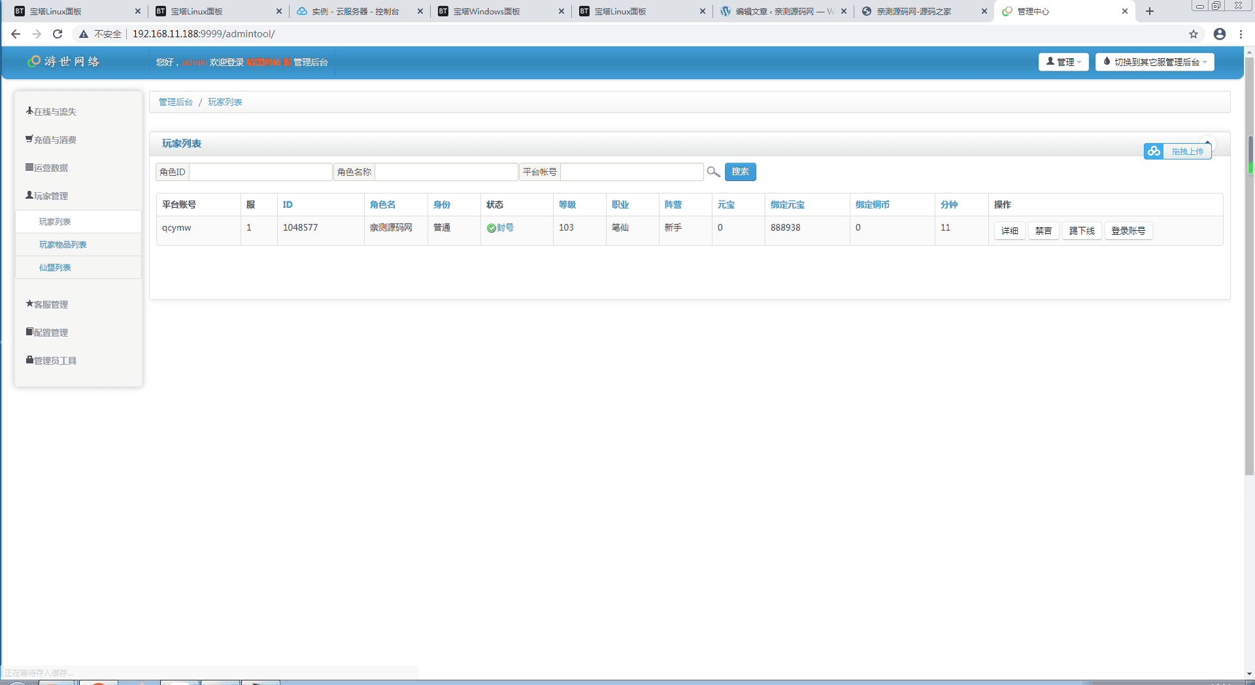Viewport: 1255px width, 685px height.
Task: Open Chrome three-dot menu
Action: click(x=1241, y=34)
